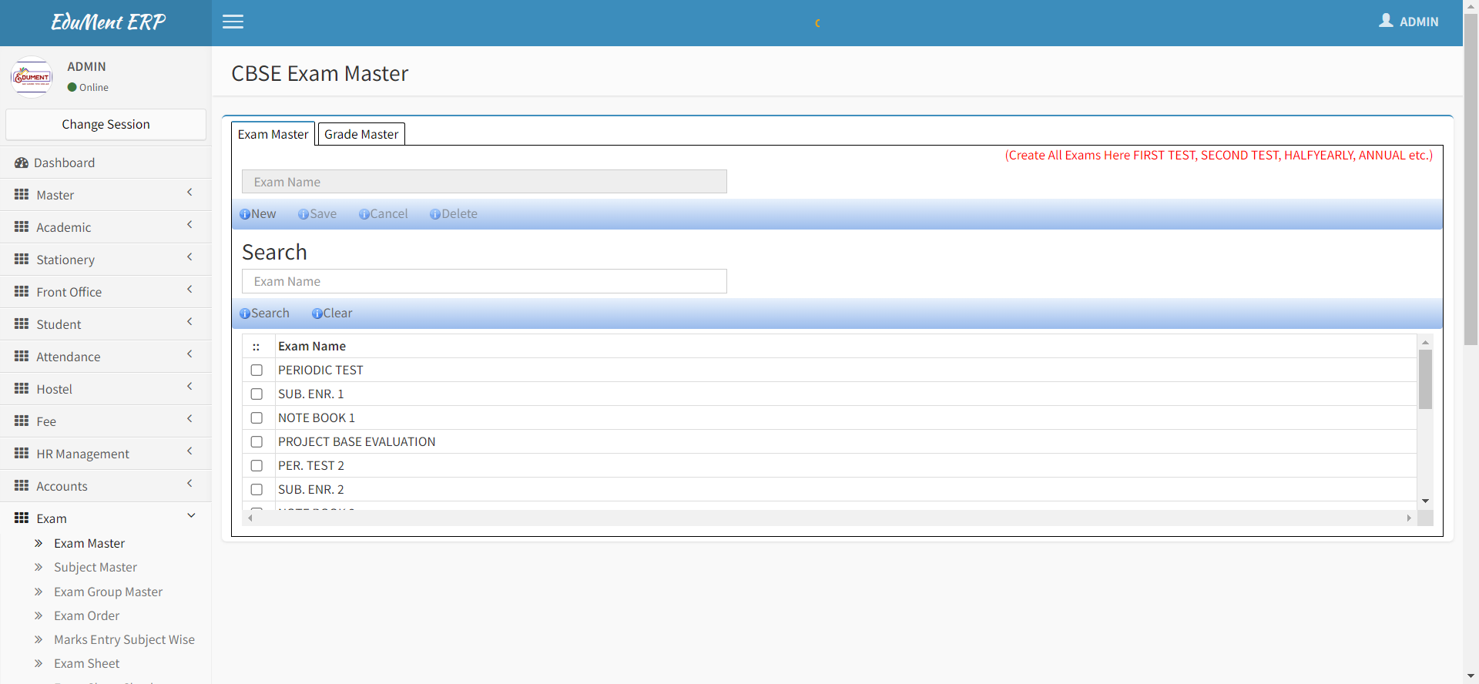Click the info icon beside New
1479x684 pixels.
[245, 214]
